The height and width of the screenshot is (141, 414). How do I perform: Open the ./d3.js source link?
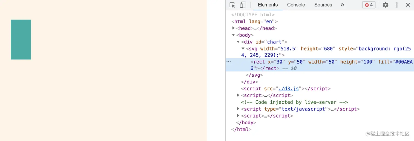[289, 89]
